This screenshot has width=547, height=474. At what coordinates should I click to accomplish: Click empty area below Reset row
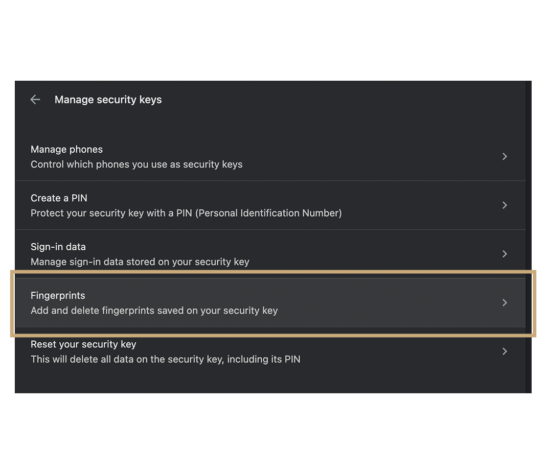click(256, 381)
